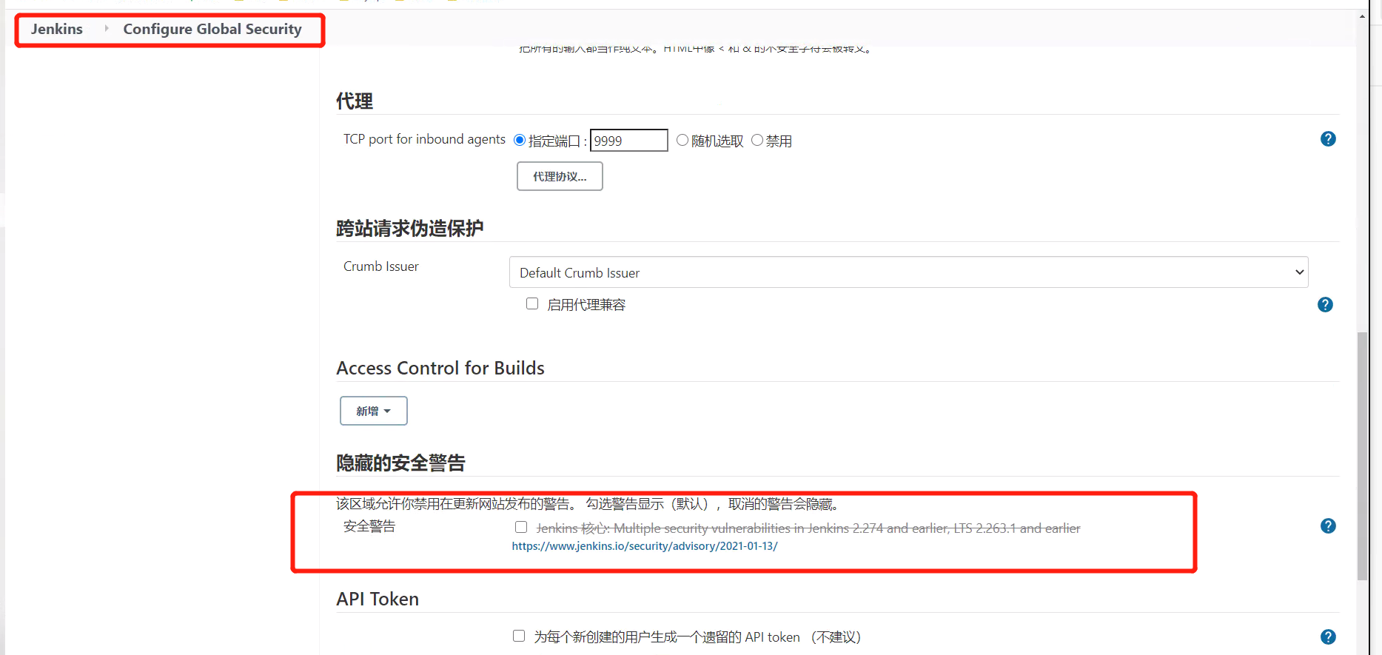
Task: Click the Crumb Issuer label
Action: click(x=381, y=266)
